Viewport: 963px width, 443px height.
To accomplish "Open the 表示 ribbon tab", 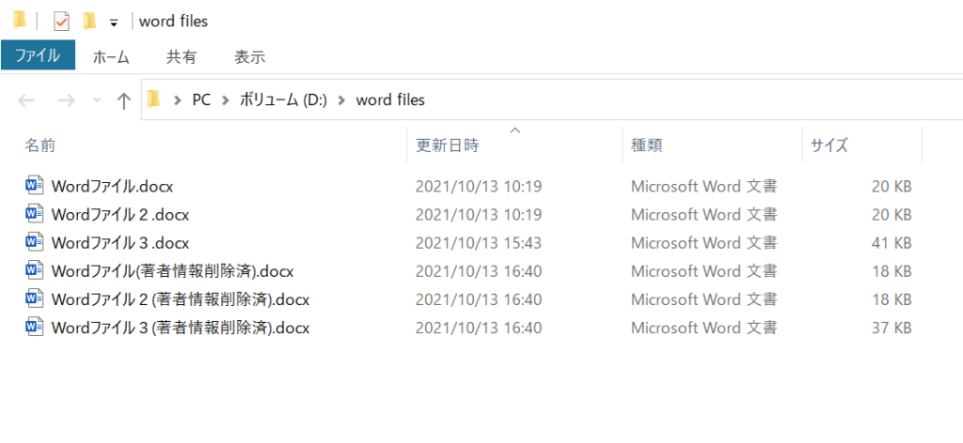I will (249, 56).
